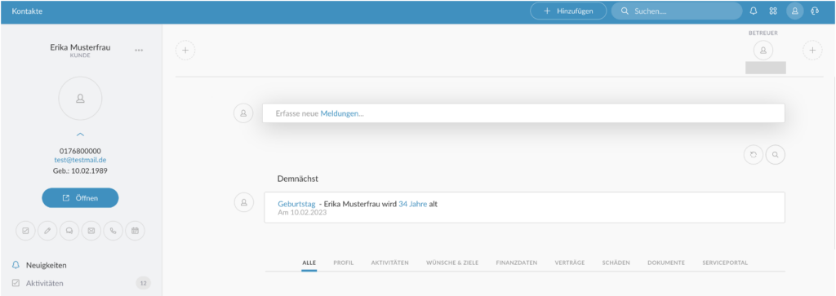836x296 pixels.
Task: Click the Erfasse neue Meldungen input field
Action: pyautogui.click(x=523, y=113)
